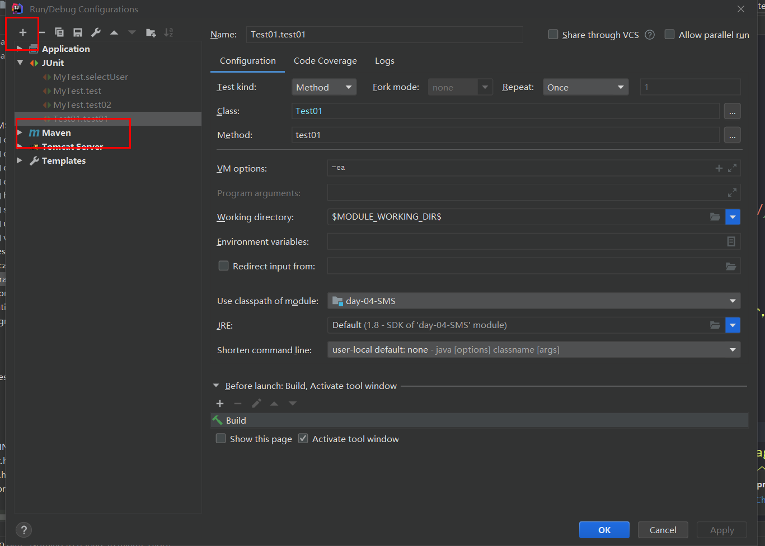Image resolution: width=765 pixels, height=546 pixels.
Task: Create a new folder for configurations
Action: coord(150,32)
